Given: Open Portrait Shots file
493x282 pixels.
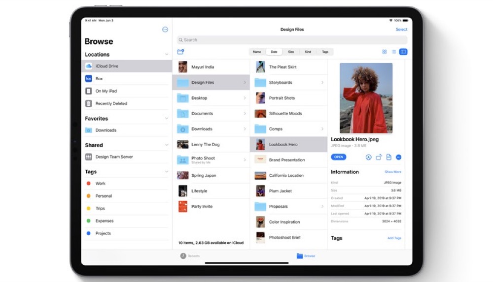Looking at the screenshot, I should point(288,98).
